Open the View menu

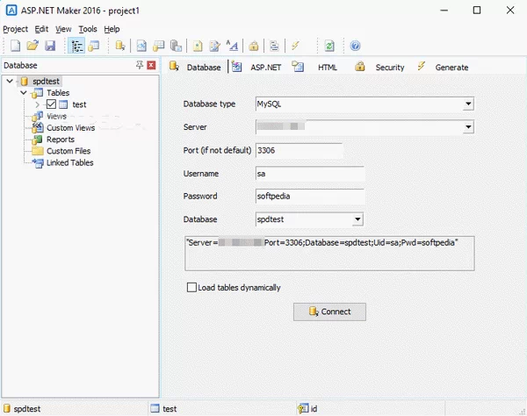(x=63, y=29)
